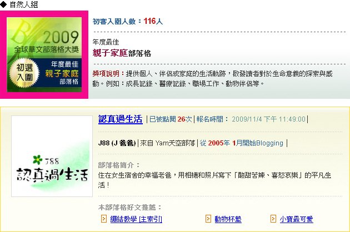Click the black diamond bullet before 自然人組
The height and width of the screenshot is (232, 350).
click(3, 4)
